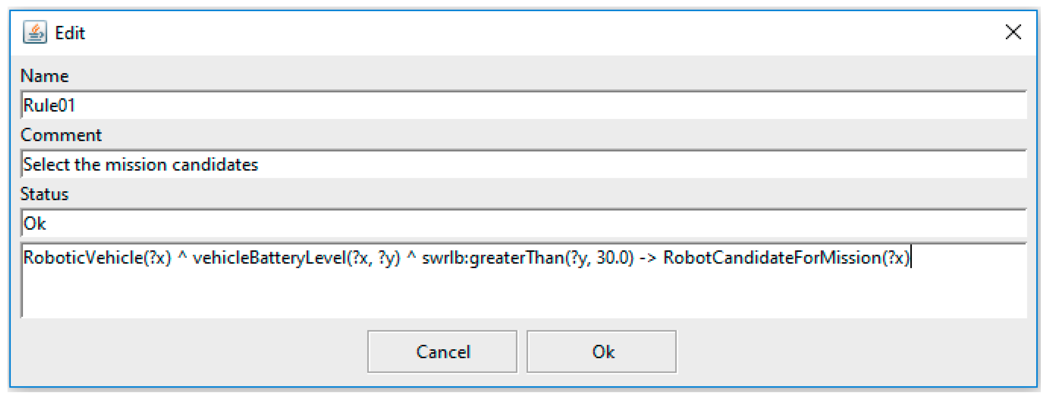Focus the Name field containing Rule01
1050x402 pixels.
(523, 105)
